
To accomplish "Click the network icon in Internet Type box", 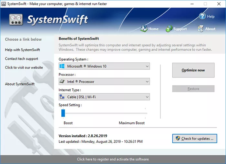I will tap(62, 97).
